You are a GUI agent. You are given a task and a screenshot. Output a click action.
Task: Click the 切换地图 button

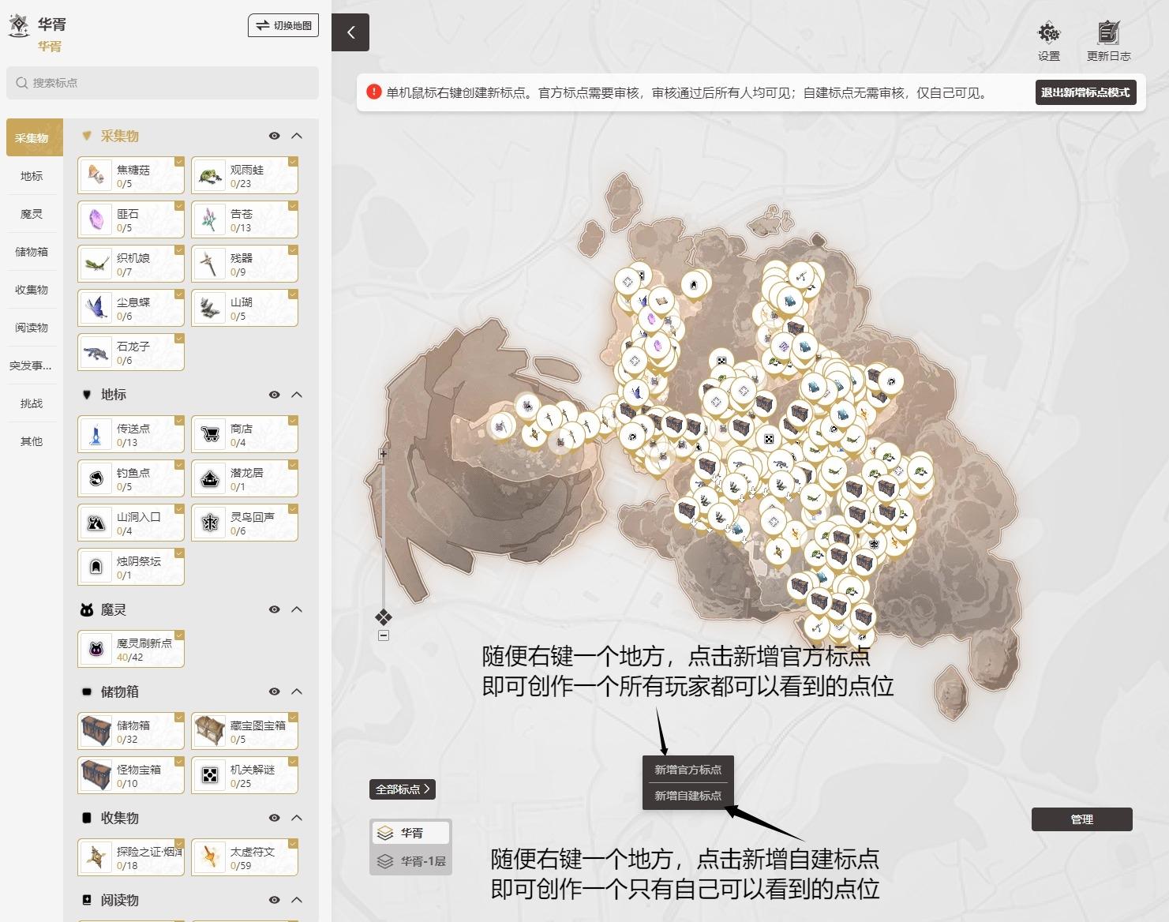(283, 25)
